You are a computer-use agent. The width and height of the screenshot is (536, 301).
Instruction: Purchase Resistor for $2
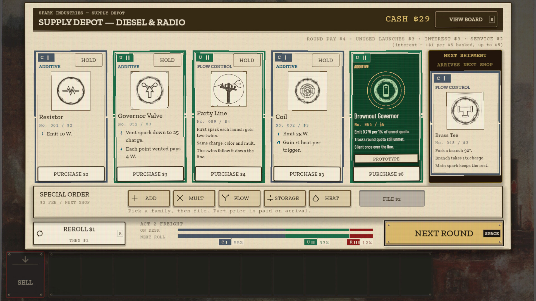(71, 174)
